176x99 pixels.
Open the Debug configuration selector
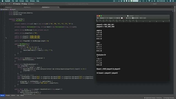(24, 4)
